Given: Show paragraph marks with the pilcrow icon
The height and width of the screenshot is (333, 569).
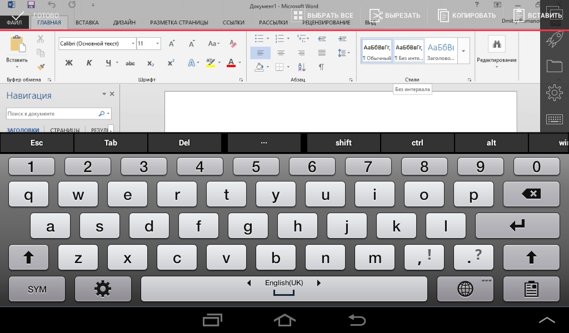Looking at the screenshot, I should [x=321, y=67].
